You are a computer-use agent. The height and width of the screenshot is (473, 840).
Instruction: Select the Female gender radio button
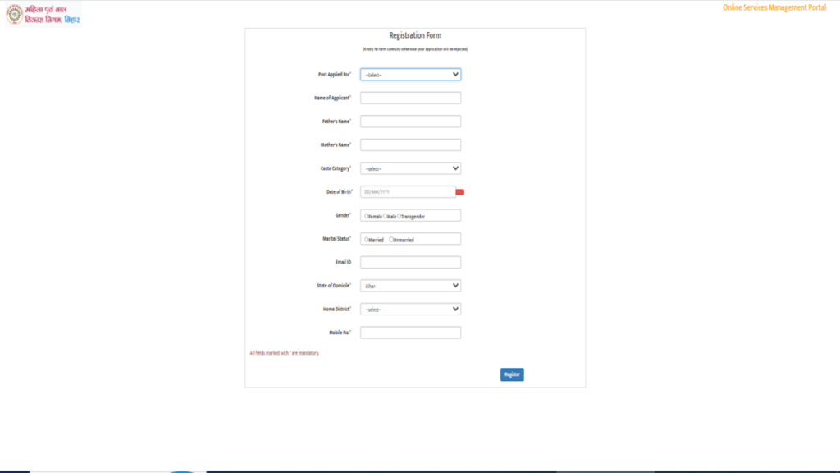pyautogui.click(x=367, y=216)
